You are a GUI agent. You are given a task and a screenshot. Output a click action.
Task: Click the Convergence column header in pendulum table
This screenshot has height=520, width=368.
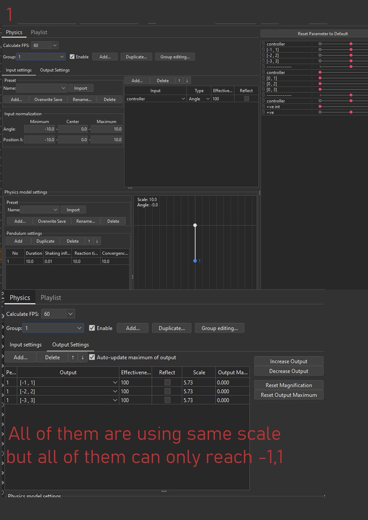(115, 253)
